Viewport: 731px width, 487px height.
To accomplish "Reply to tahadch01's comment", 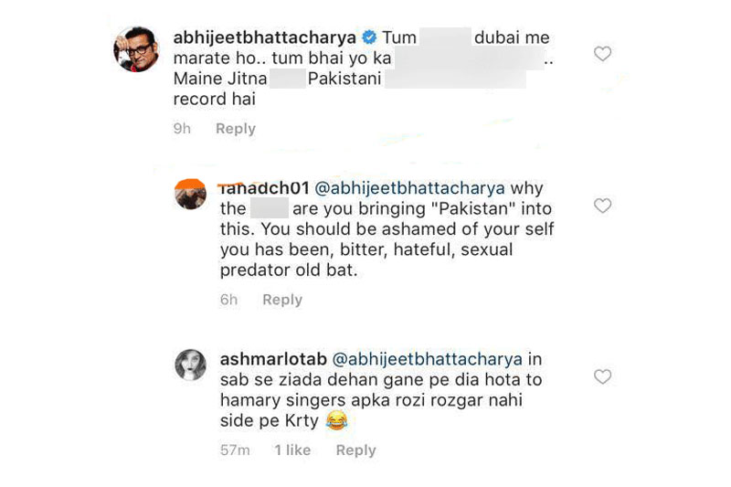I will point(281,300).
